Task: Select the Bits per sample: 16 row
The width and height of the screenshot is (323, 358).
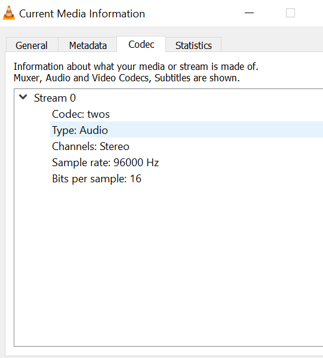Action: point(186,179)
